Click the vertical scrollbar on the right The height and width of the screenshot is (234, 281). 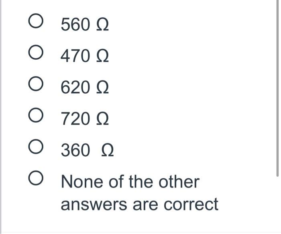(277, 89)
